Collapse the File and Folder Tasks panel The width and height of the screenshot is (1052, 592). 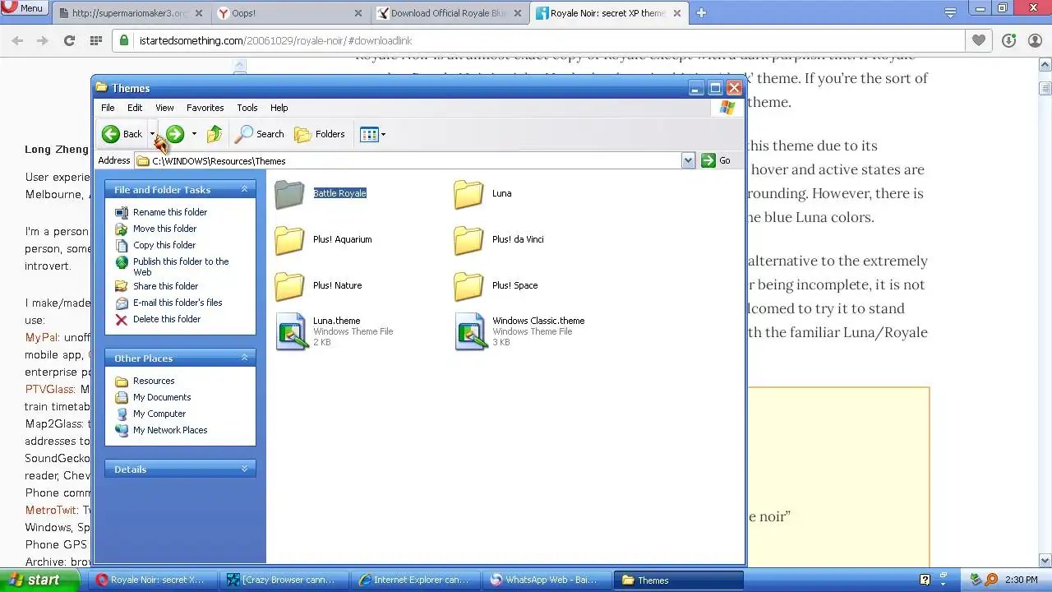coord(244,189)
